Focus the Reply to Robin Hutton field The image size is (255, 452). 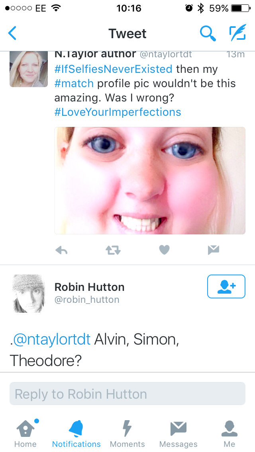pyautogui.click(x=127, y=394)
